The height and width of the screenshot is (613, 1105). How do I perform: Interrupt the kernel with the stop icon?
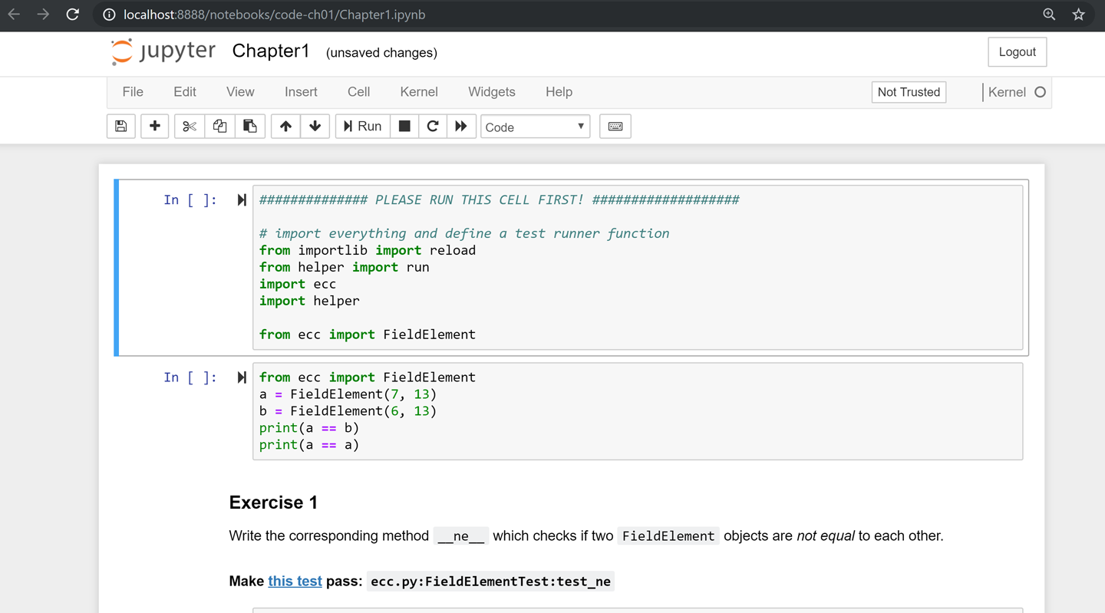pos(404,127)
